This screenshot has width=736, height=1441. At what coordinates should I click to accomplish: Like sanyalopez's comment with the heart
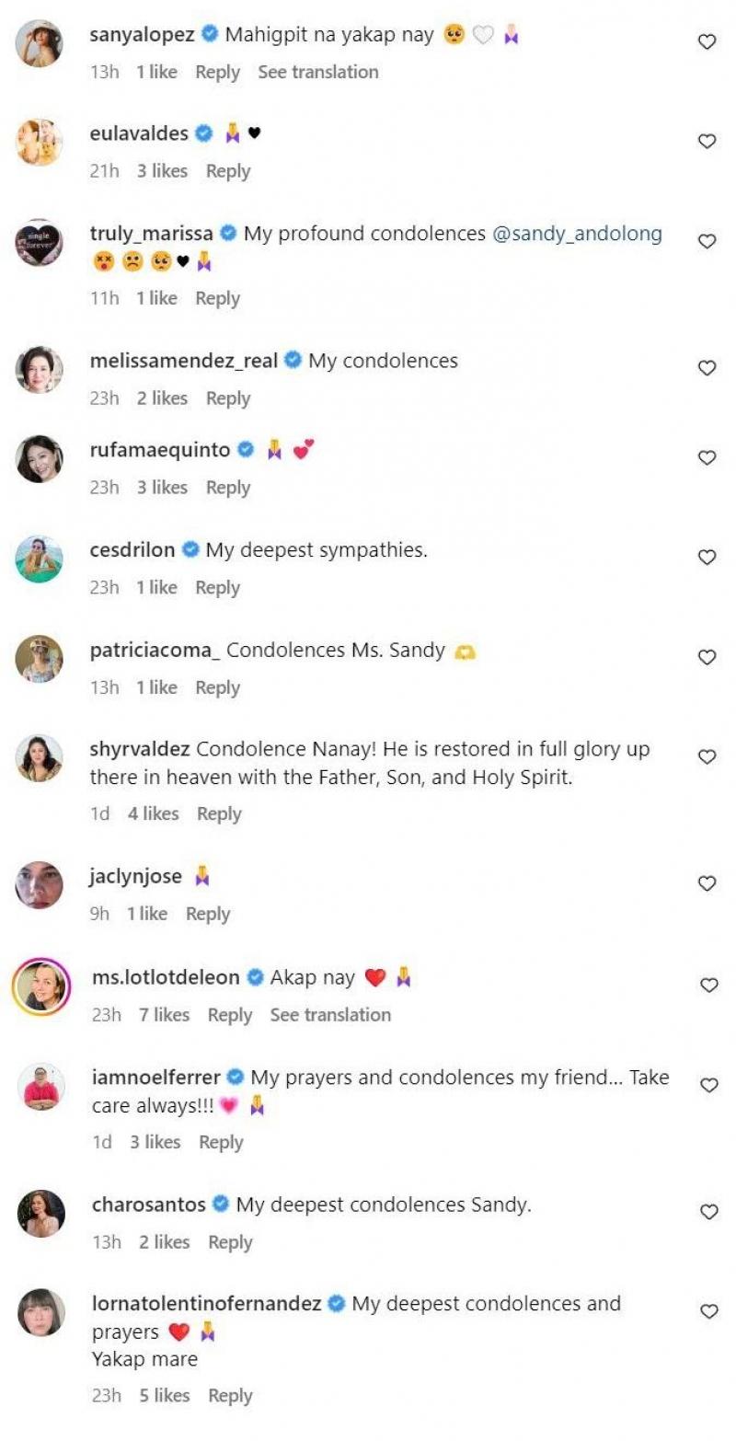coord(707,41)
